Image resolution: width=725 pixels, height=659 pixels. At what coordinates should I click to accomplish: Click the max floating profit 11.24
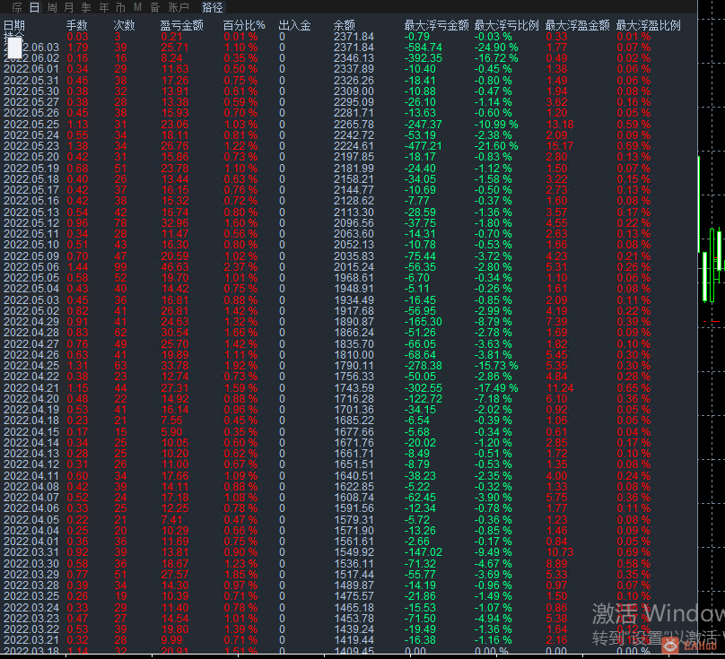(560, 387)
